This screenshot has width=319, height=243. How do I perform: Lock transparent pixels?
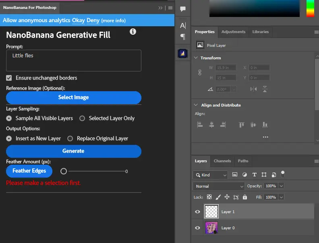point(209,197)
